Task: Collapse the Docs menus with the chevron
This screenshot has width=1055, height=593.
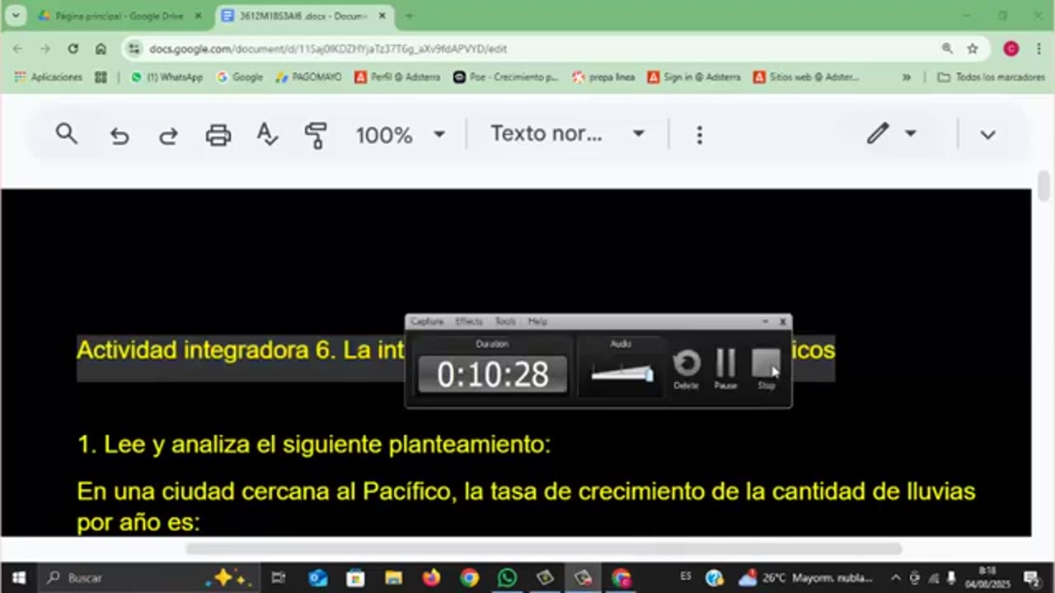Action: (987, 135)
